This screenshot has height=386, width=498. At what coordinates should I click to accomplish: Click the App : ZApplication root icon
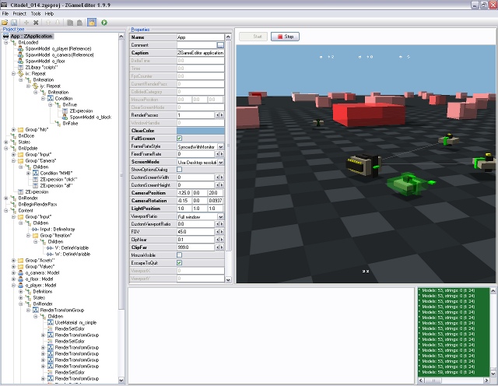pos(5,37)
